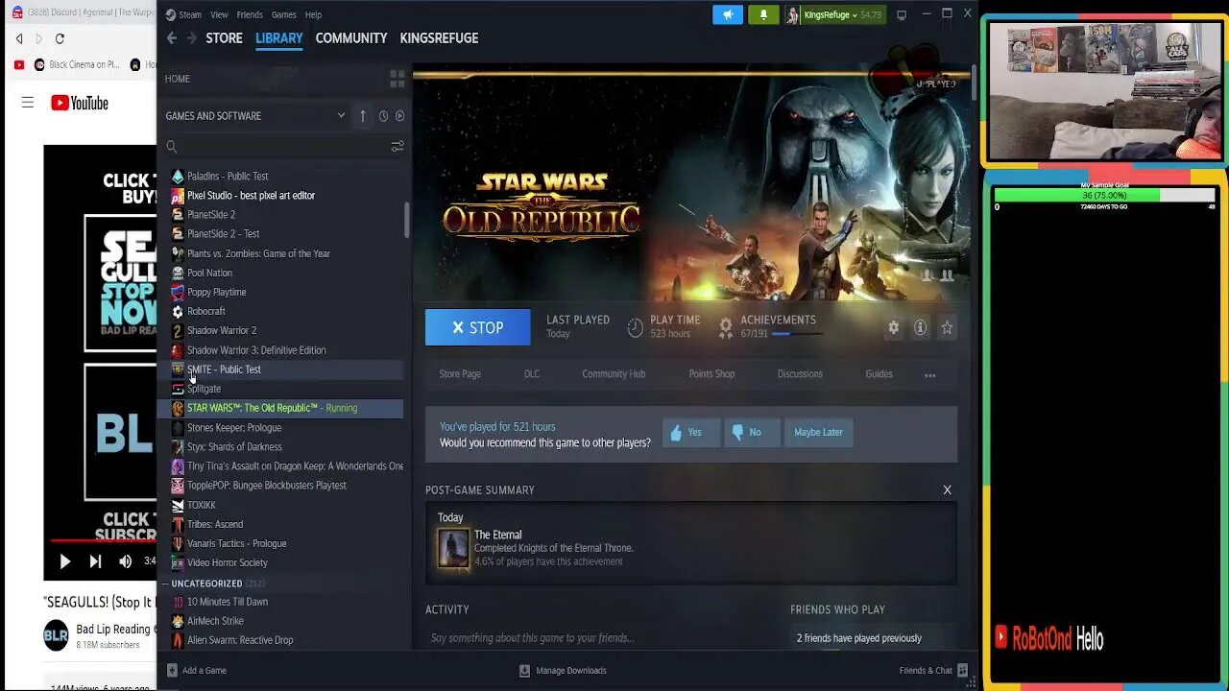Click Steam back navigation arrow
The image size is (1229, 691).
[172, 38]
